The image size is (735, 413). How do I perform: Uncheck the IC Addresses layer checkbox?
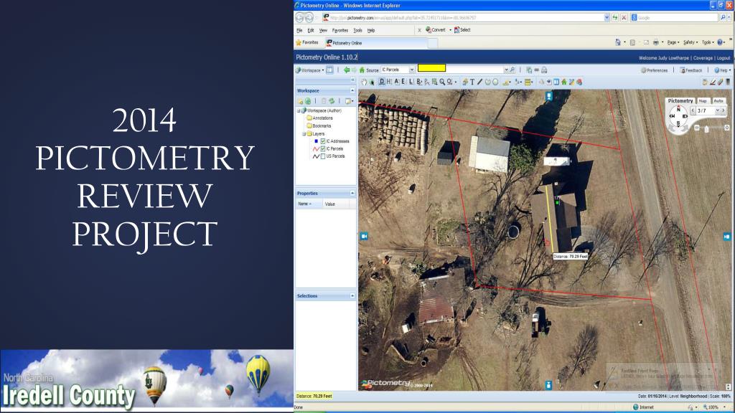(x=323, y=141)
